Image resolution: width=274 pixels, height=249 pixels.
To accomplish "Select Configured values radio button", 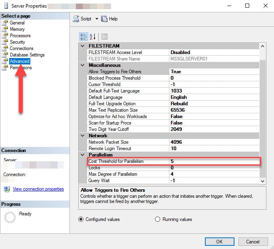I will point(81,219).
